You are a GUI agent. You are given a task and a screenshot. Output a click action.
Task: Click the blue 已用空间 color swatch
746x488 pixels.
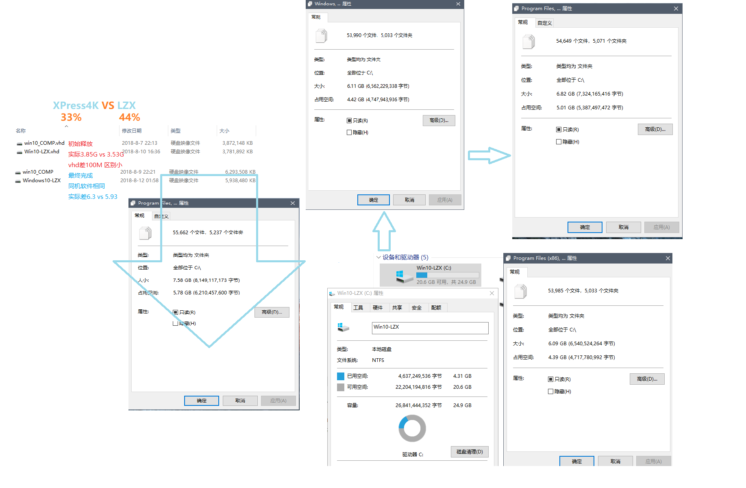pyautogui.click(x=341, y=376)
